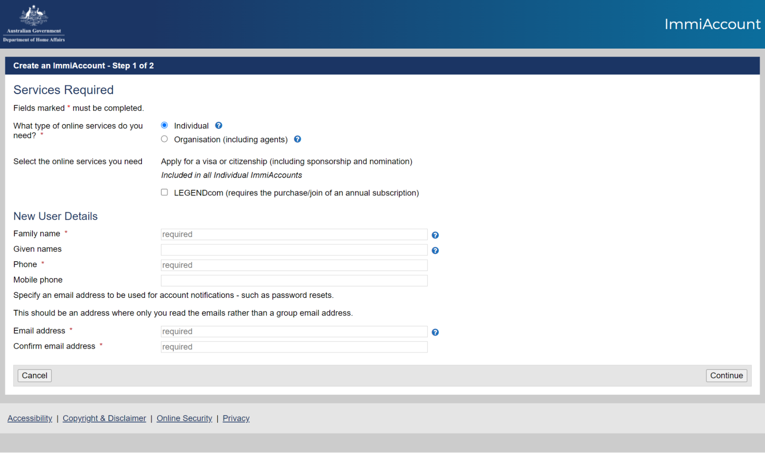765x453 pixels.
Task: Tick the LEGENDcom subscription checkbox
Action: pyautogui.click(x=165, y=192)
